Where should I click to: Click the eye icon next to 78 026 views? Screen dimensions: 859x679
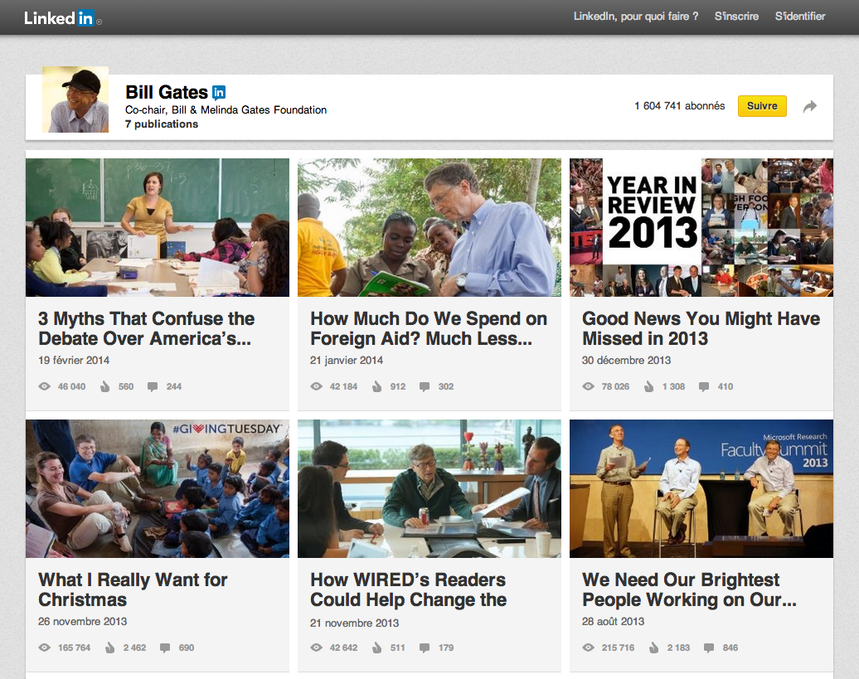click(x=588, y=386)
